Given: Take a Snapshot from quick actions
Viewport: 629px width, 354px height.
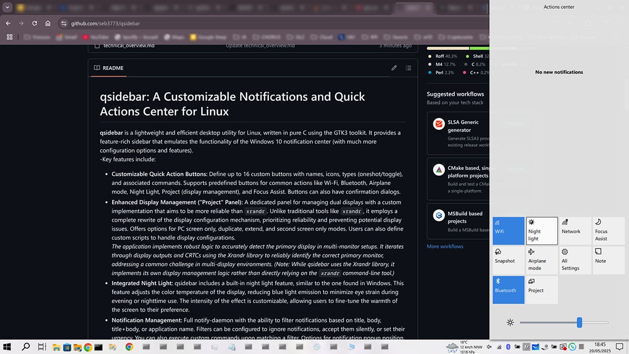Looking at the screenshot, I should point(508,260).
